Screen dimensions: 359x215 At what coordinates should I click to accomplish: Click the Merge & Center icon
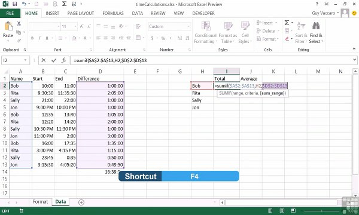pyautogui.click(x=138, y=38)
